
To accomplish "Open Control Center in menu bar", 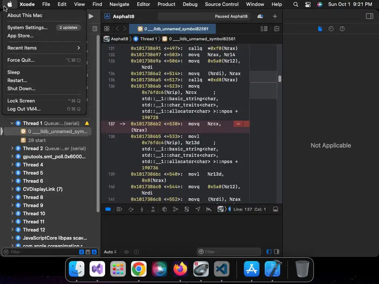I will (308, 4).
